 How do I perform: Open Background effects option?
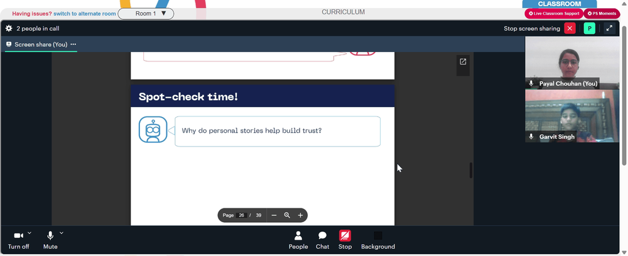pos(378,240)
